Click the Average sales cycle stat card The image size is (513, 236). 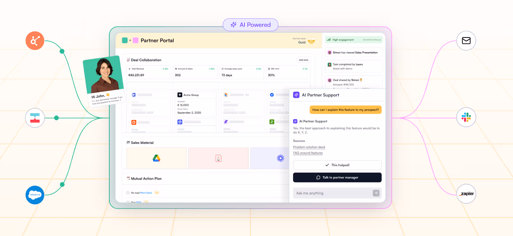coord(241,72)
